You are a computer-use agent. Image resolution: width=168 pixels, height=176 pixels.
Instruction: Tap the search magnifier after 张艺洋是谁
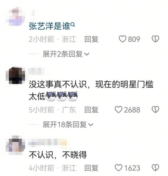[x=73, y=24]
